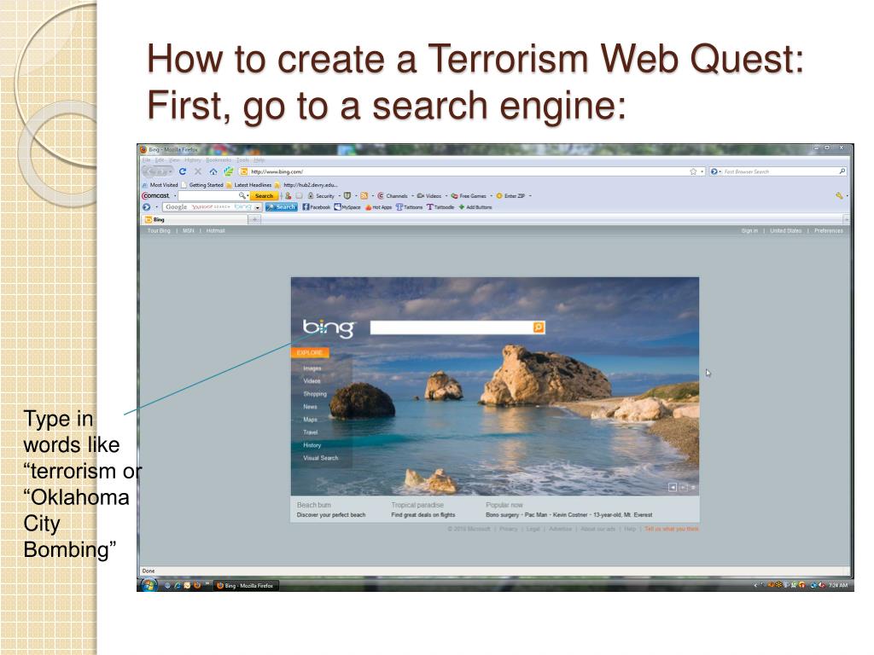Open Videos in the Comcast toolbar
874x655 pixels.
tap(428, 195)
